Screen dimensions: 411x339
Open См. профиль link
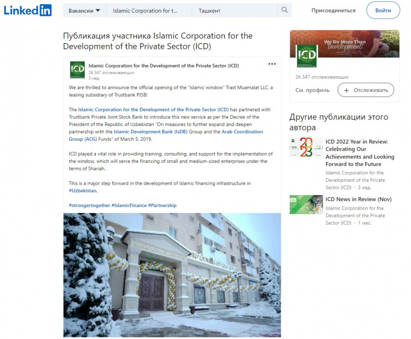pyautogui.click(x=312, y=90)
